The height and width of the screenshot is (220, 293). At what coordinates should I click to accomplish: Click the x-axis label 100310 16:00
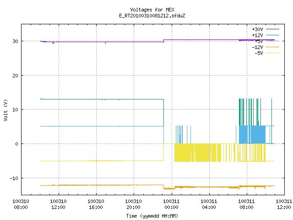96,204
